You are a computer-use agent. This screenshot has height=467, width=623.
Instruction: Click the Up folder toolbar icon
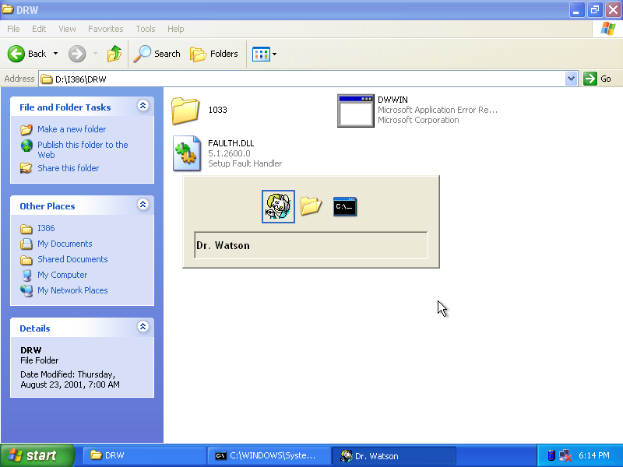(x=114, y=54)
